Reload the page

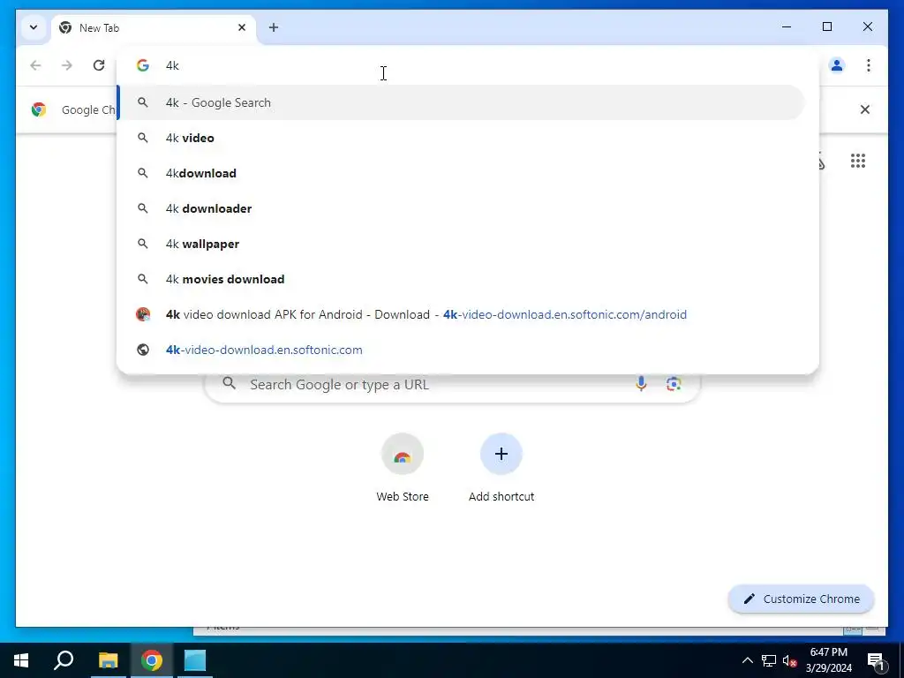tap(99, 65)
